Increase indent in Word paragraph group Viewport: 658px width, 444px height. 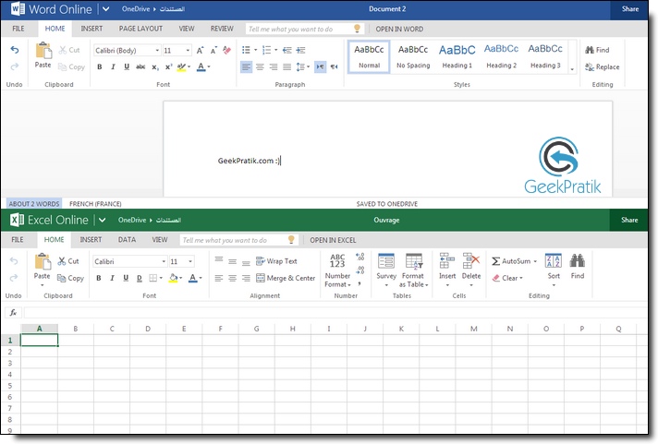(x=300, y=51)
